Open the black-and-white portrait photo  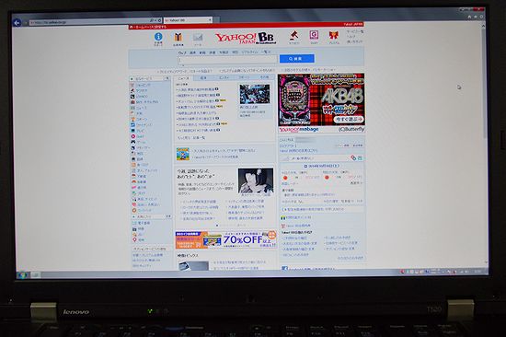point(256,180)
